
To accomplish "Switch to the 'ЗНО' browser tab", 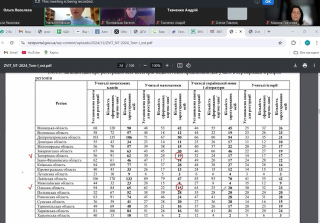I will pos(197,31).
